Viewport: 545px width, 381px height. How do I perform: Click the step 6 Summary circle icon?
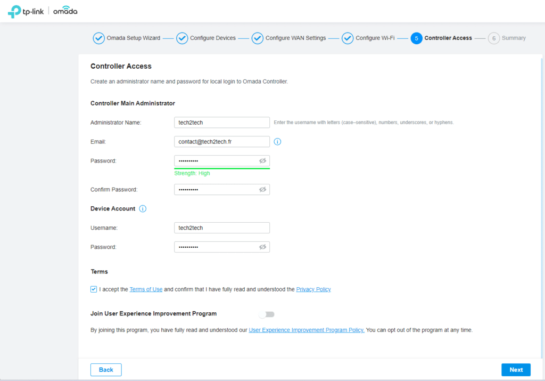coord(493,38)
